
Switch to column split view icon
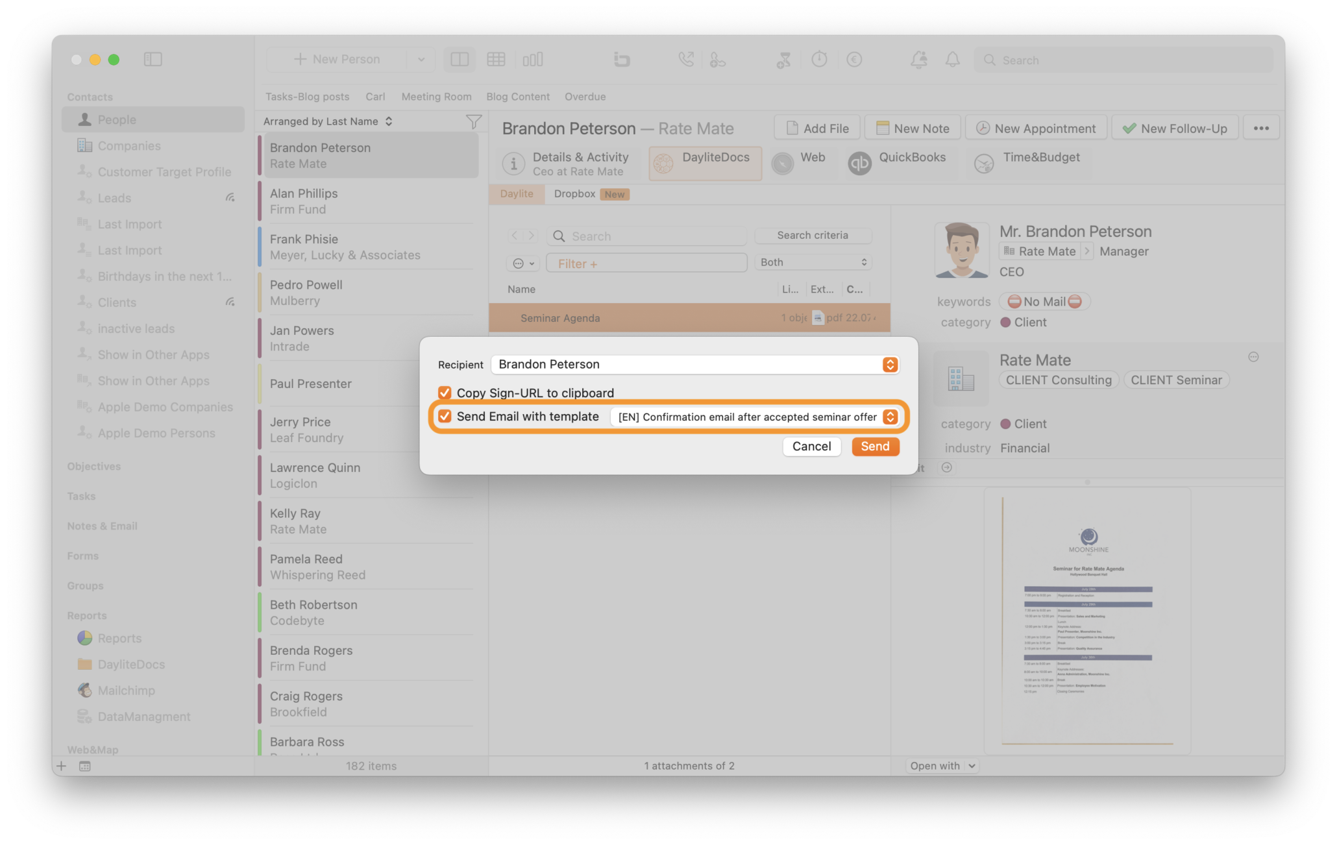(x=460, y=60)
